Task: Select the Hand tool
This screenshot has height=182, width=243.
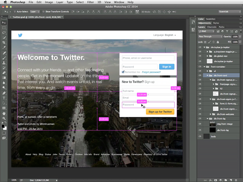Action: pos(4,114)
